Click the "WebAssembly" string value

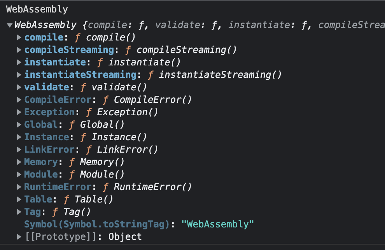[217, 224]
